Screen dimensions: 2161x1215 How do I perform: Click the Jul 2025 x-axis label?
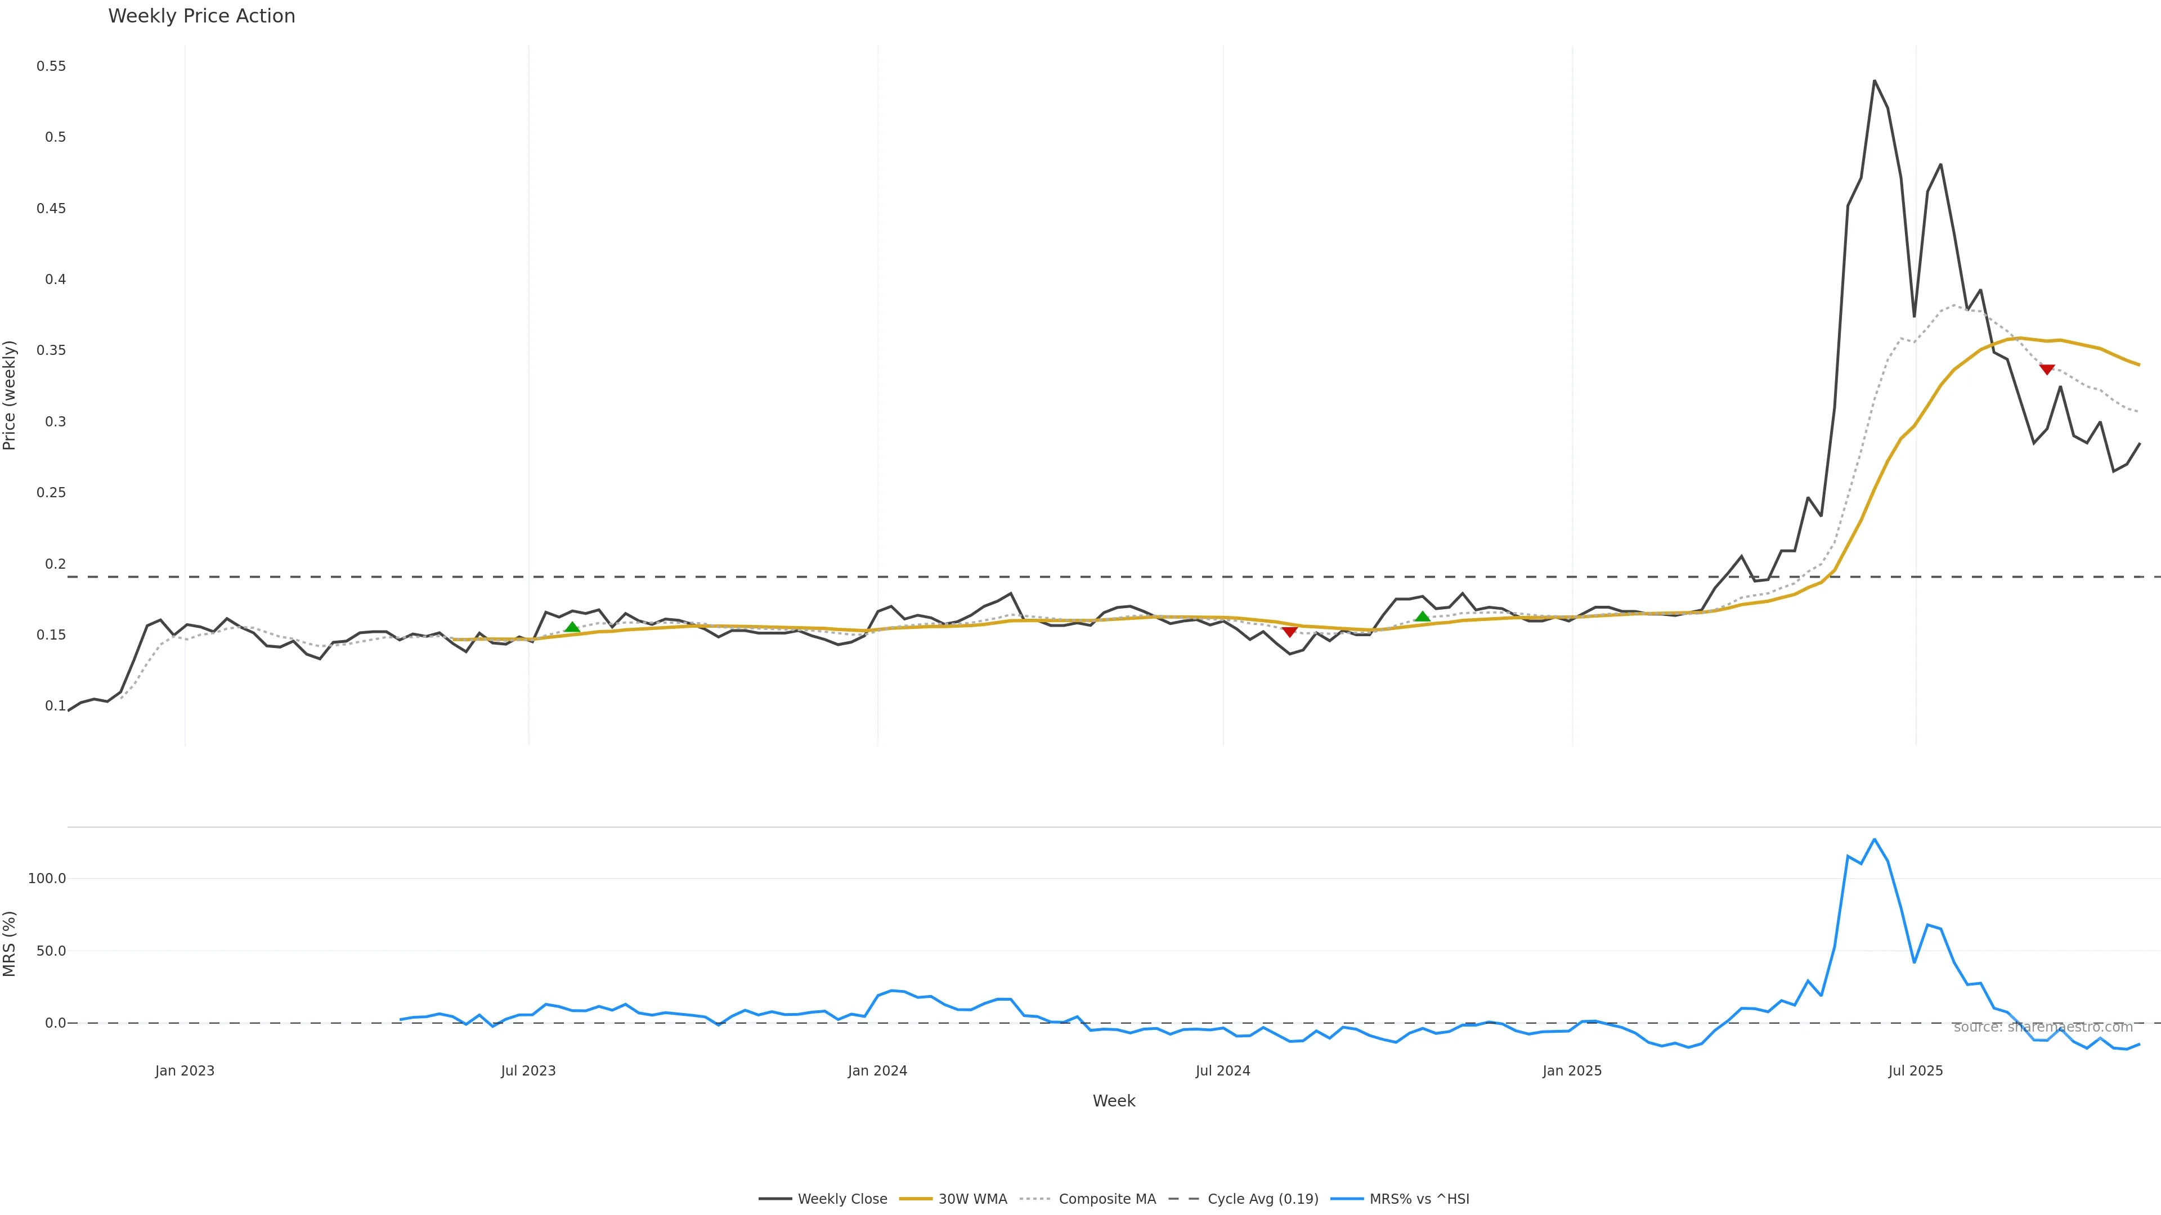[1915, 1071]
